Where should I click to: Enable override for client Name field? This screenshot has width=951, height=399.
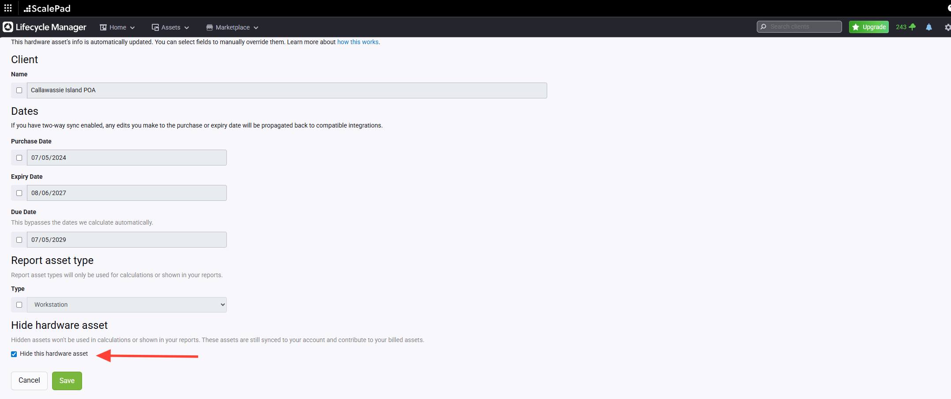[x=19, y=90]
